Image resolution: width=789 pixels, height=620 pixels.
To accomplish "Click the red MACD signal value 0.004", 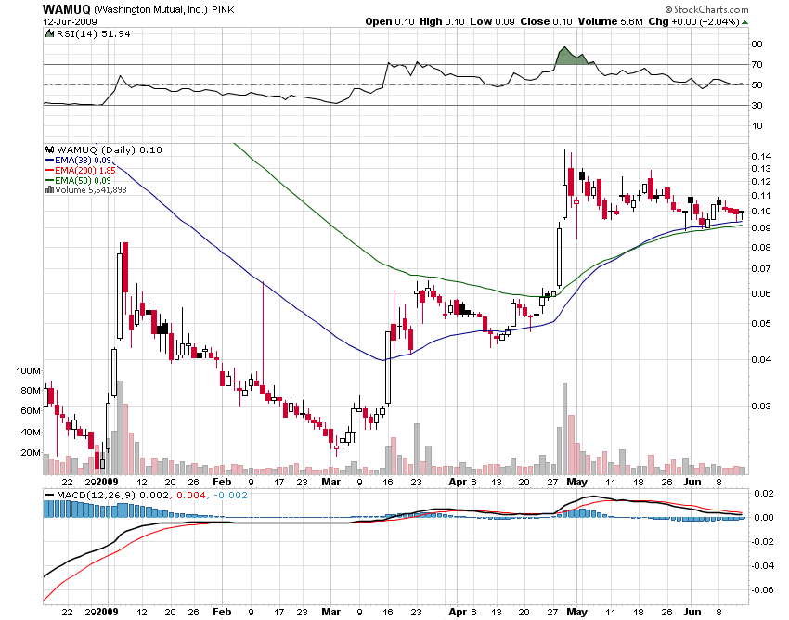I will tap(192, 496).
